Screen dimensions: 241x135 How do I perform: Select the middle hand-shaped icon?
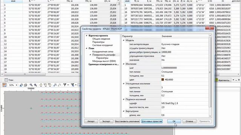(x=45, y=85)
